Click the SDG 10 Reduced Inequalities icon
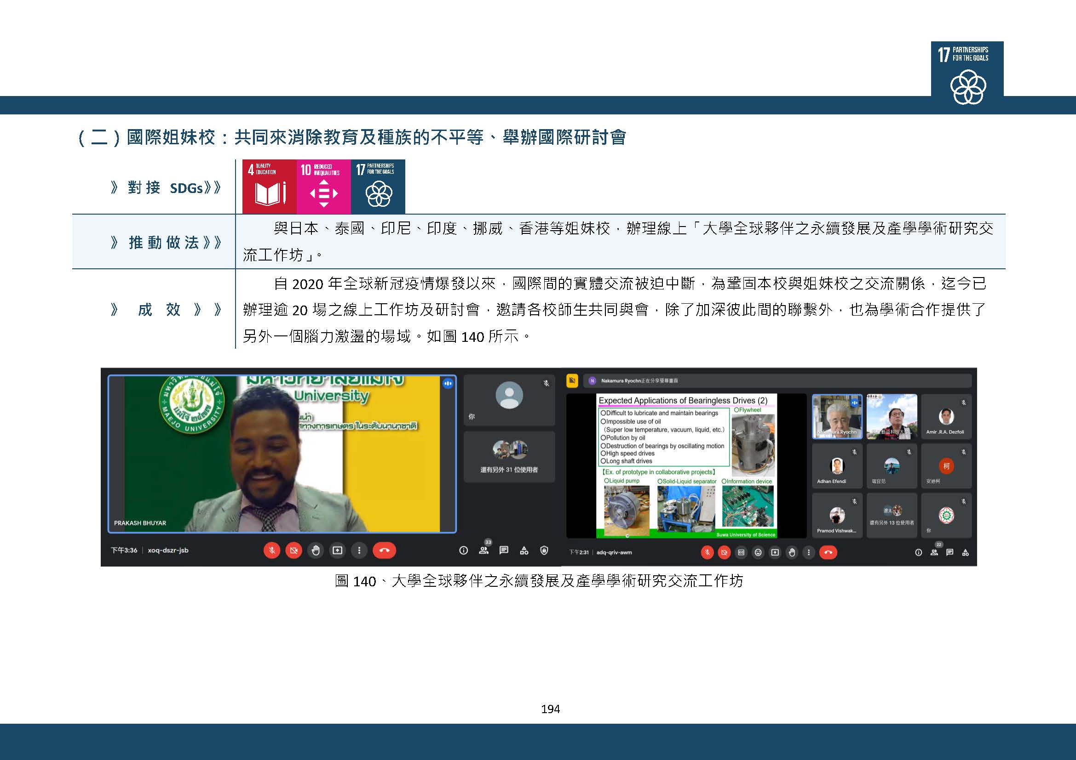Image resolution: width=1076 pixels, height=760 pixels. (x=324, y=187)
